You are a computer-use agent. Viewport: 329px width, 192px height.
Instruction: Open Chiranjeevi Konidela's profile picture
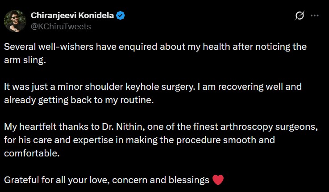[14, 20]
